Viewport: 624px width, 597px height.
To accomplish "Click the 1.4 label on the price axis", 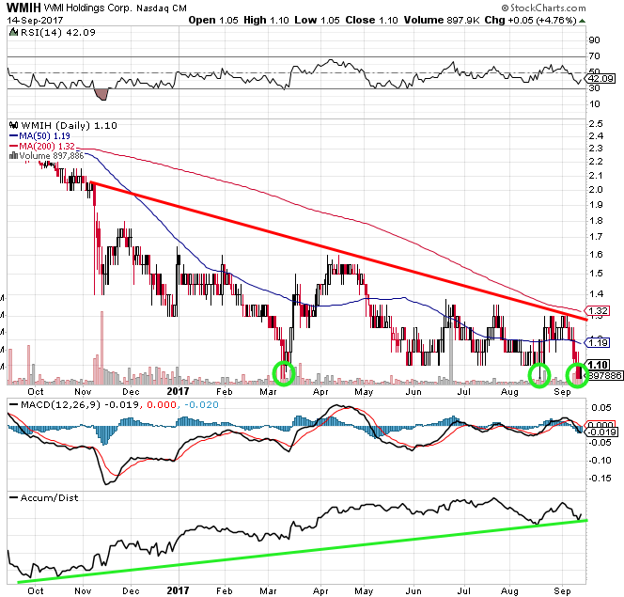I will coord(596,293).
